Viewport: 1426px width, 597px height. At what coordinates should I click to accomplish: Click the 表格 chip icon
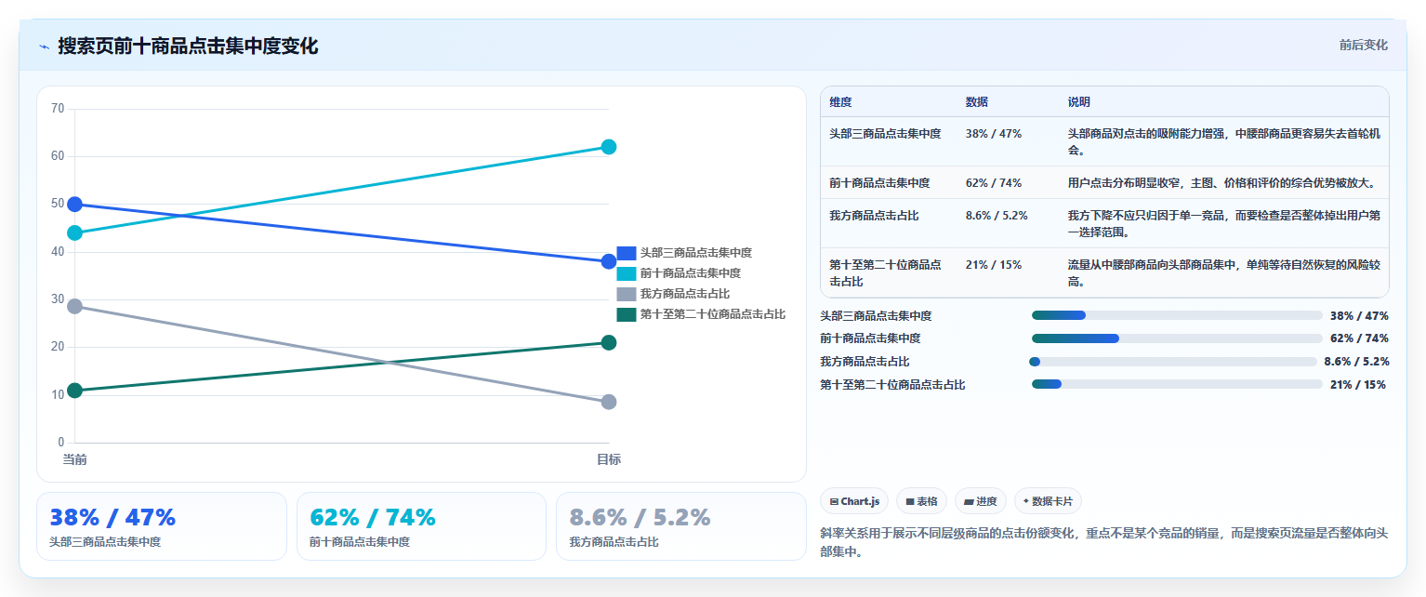pyautogui.click(x=910, y=502)
